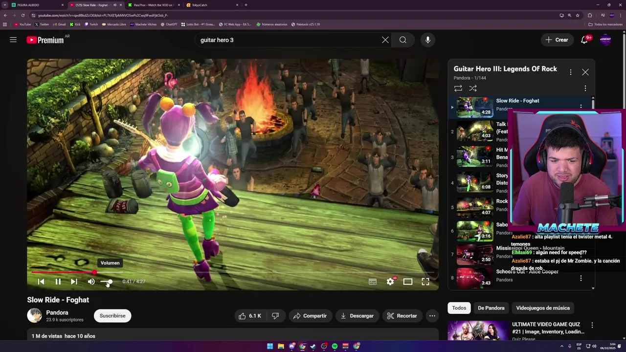Open the YouTube guide hamburger menu
626x352 pixels.
click(13, 40)
